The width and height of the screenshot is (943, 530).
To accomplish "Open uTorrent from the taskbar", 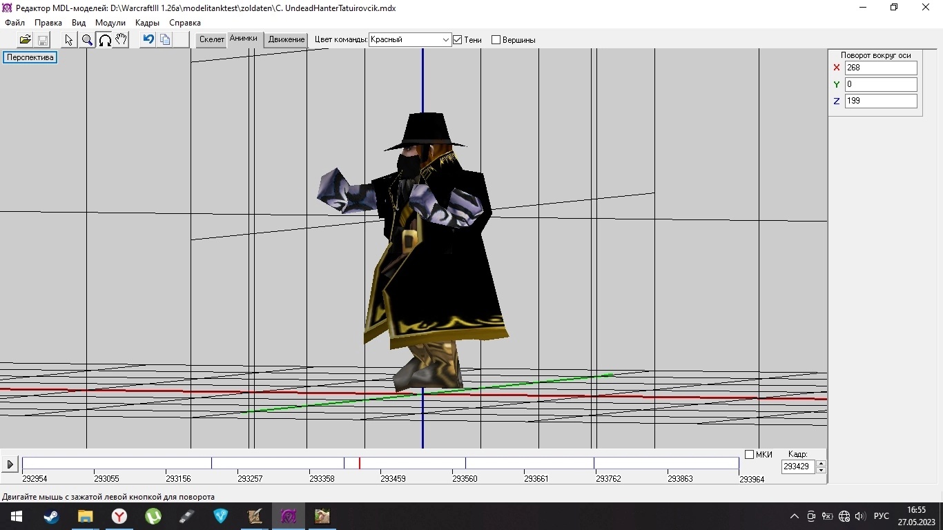I will pyautogui.click(x=153, y=516).
